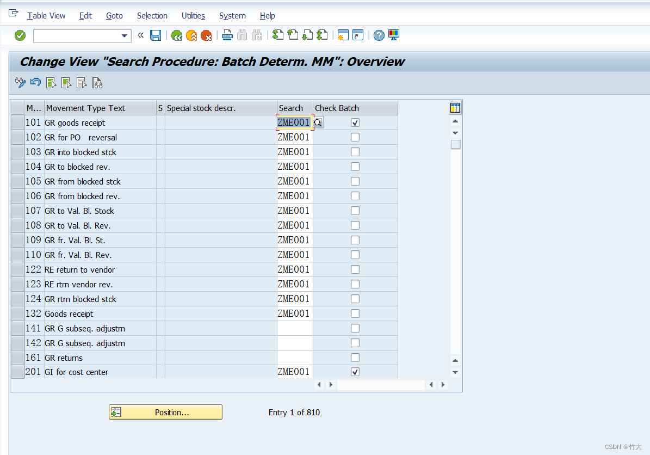650x455 pixels.
Task: Click the Configuration Help document icon
Action: (97, 83)
